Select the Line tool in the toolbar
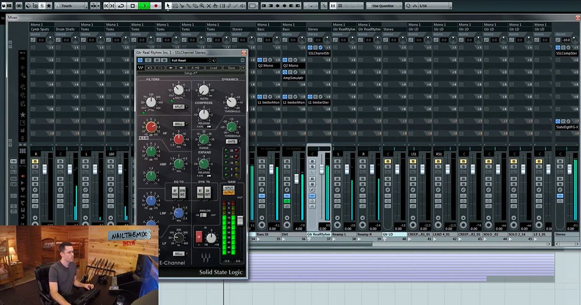The width and height of the screenshot is (581, 305). (x=235, y=6)
